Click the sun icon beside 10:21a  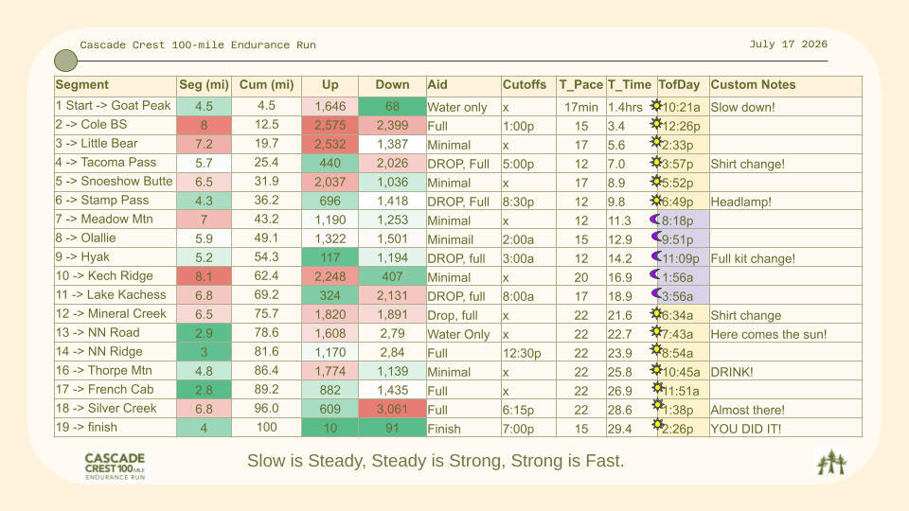656,105
